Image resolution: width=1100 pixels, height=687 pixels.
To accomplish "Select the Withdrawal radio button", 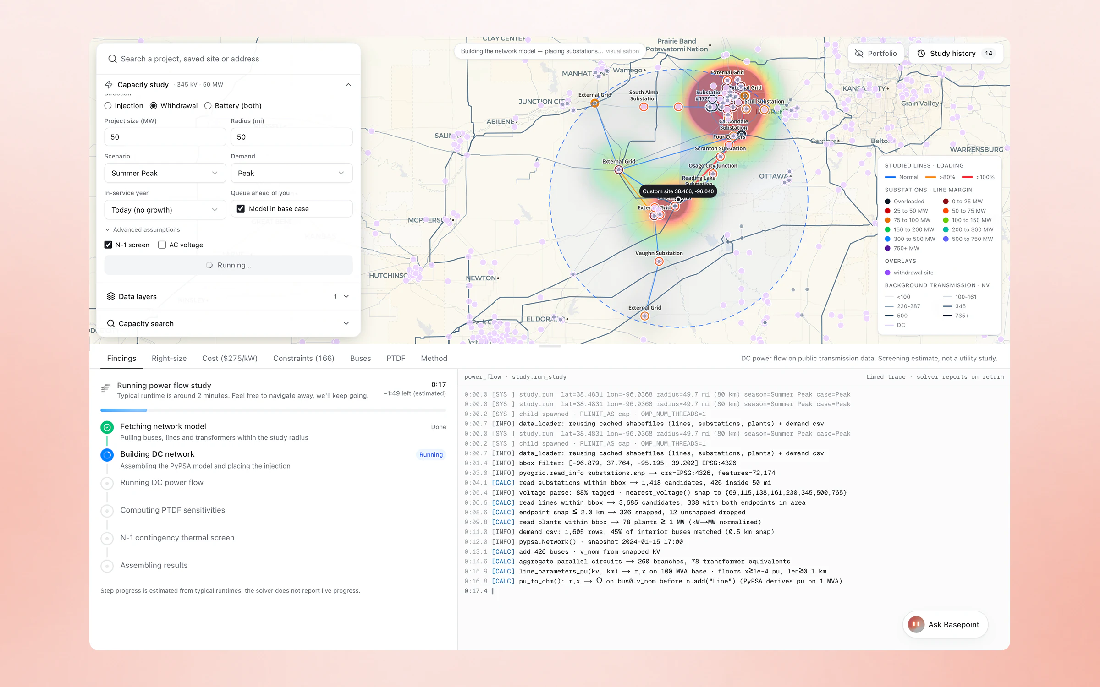I will [x=154, y=106].
